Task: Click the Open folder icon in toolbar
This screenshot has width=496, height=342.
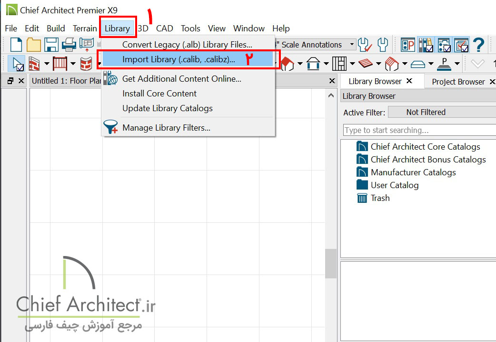Action: [33, 45]
